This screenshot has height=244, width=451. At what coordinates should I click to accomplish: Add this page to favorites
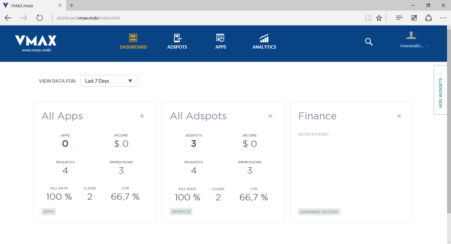point(379,18)
